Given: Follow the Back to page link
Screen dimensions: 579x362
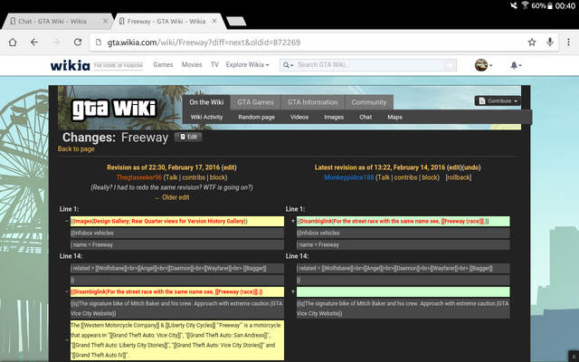Looking at the screenshot, I should [76, 148].
